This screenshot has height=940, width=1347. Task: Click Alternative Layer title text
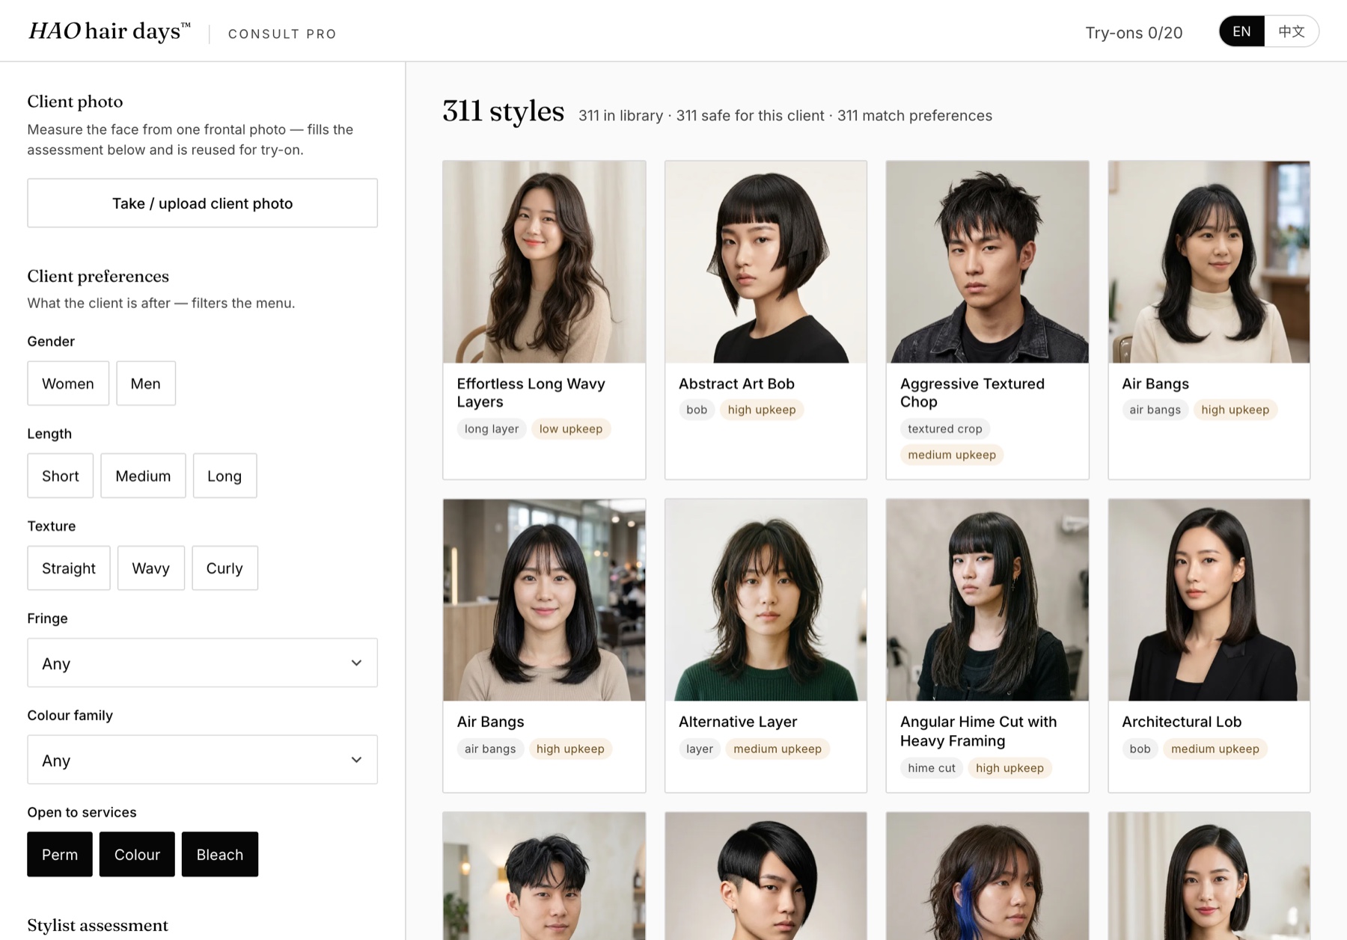pos(738,722)
